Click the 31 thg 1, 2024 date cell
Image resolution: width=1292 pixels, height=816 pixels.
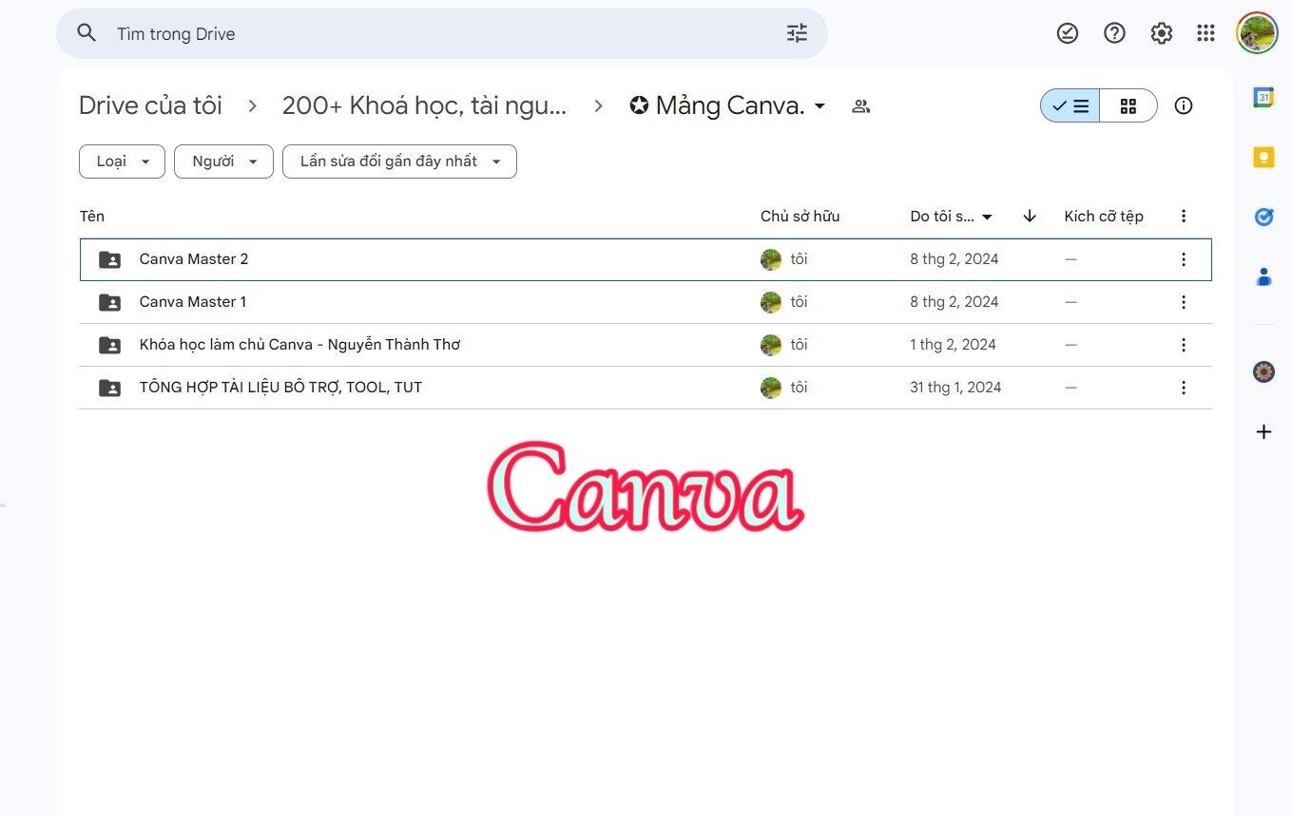point(955,388)
